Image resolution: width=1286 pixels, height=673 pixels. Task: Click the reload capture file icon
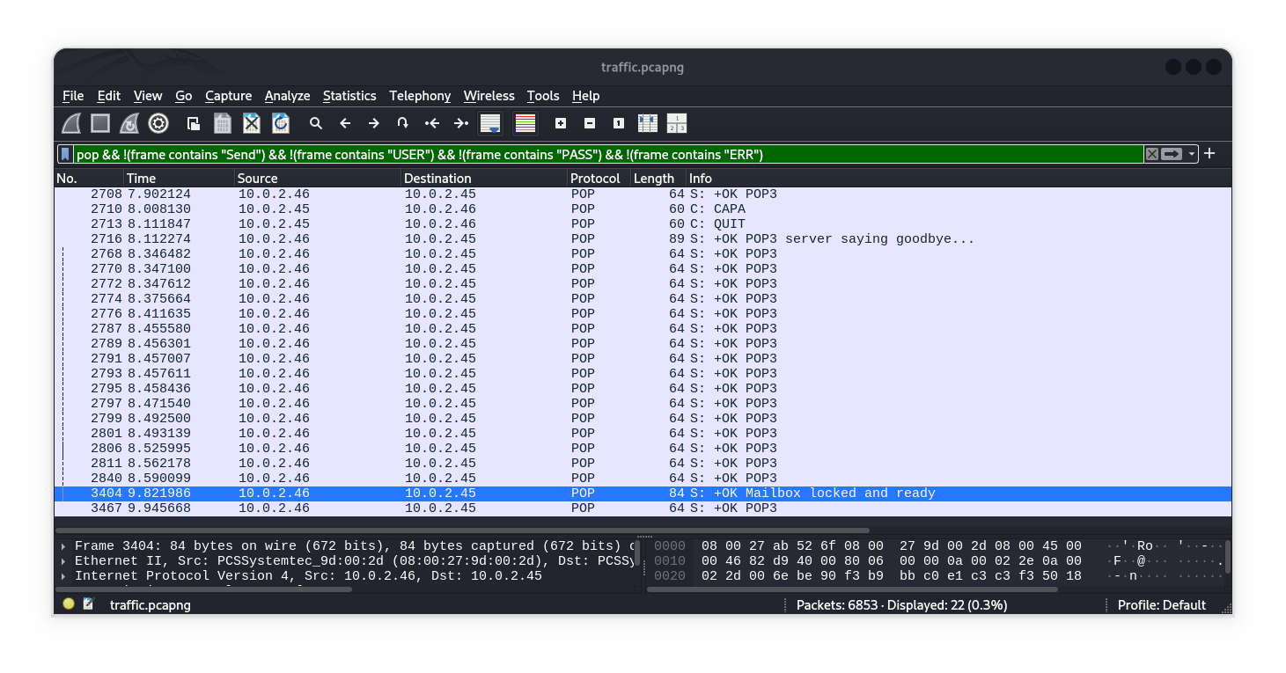pos(281,123)
